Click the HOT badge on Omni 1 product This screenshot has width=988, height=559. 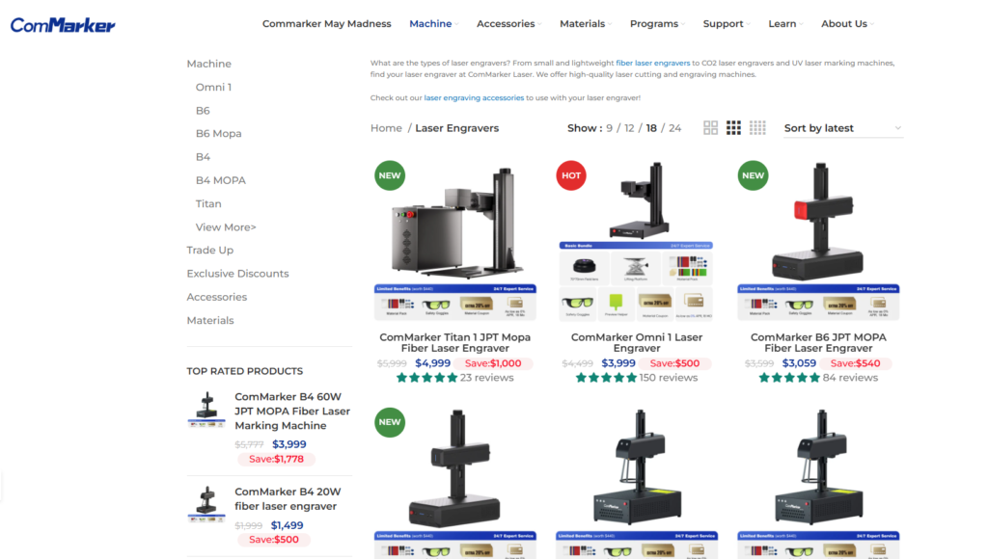[571, 175]
